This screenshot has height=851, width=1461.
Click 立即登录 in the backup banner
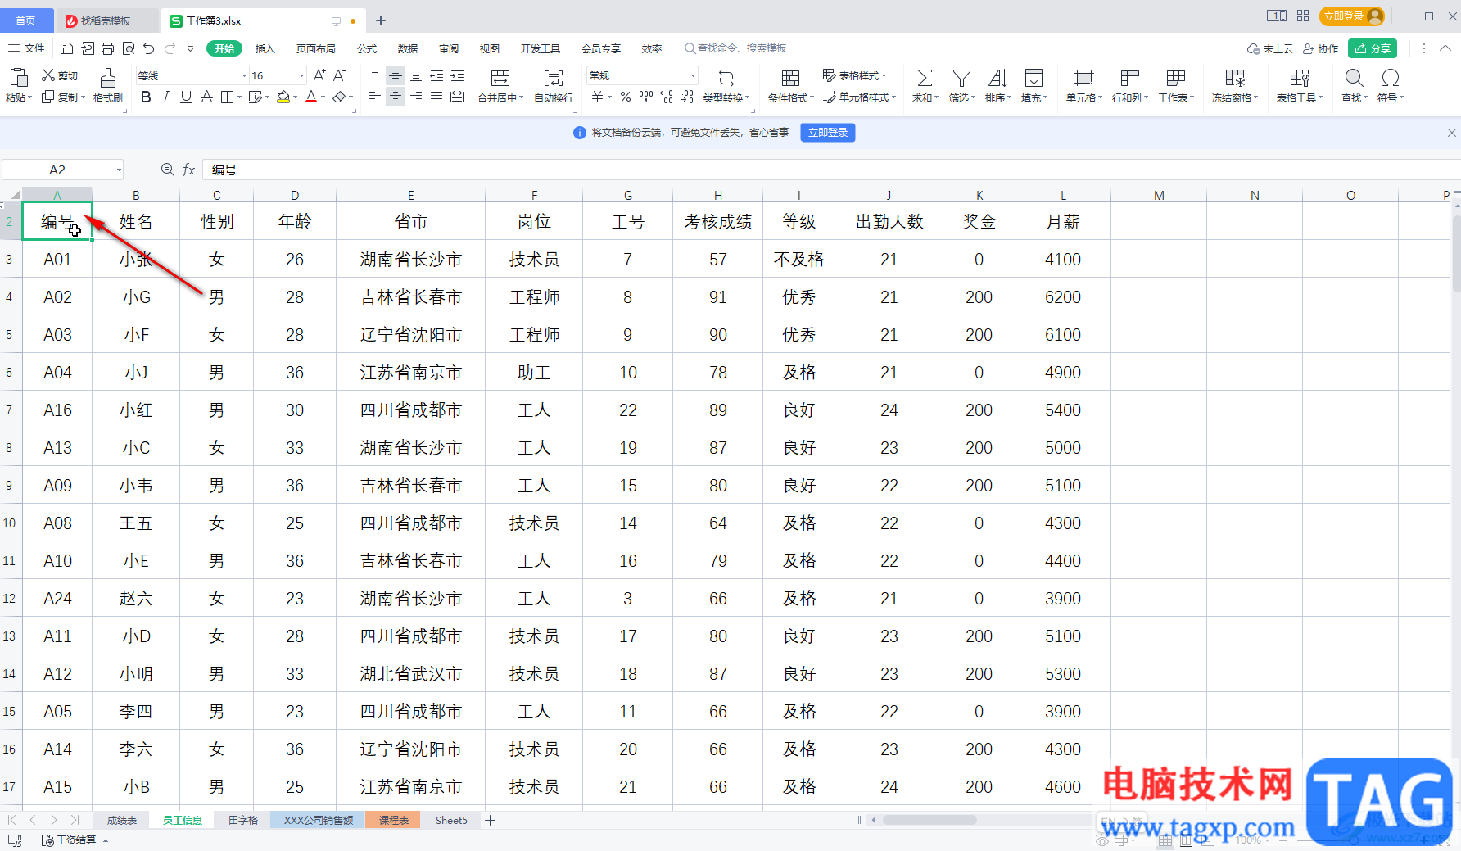tap(828, 132)
